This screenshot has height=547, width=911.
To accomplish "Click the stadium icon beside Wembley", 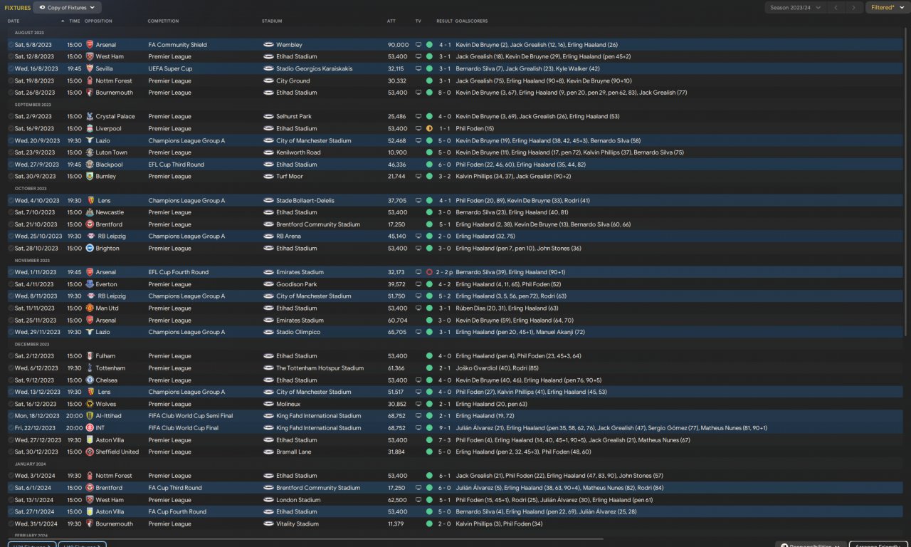I will (268, 45).
